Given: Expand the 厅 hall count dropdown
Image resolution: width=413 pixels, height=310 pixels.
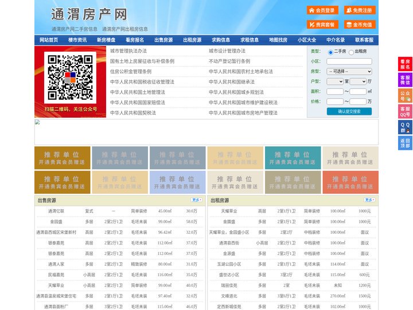Looking at the screenshot, I should point(358,82).
